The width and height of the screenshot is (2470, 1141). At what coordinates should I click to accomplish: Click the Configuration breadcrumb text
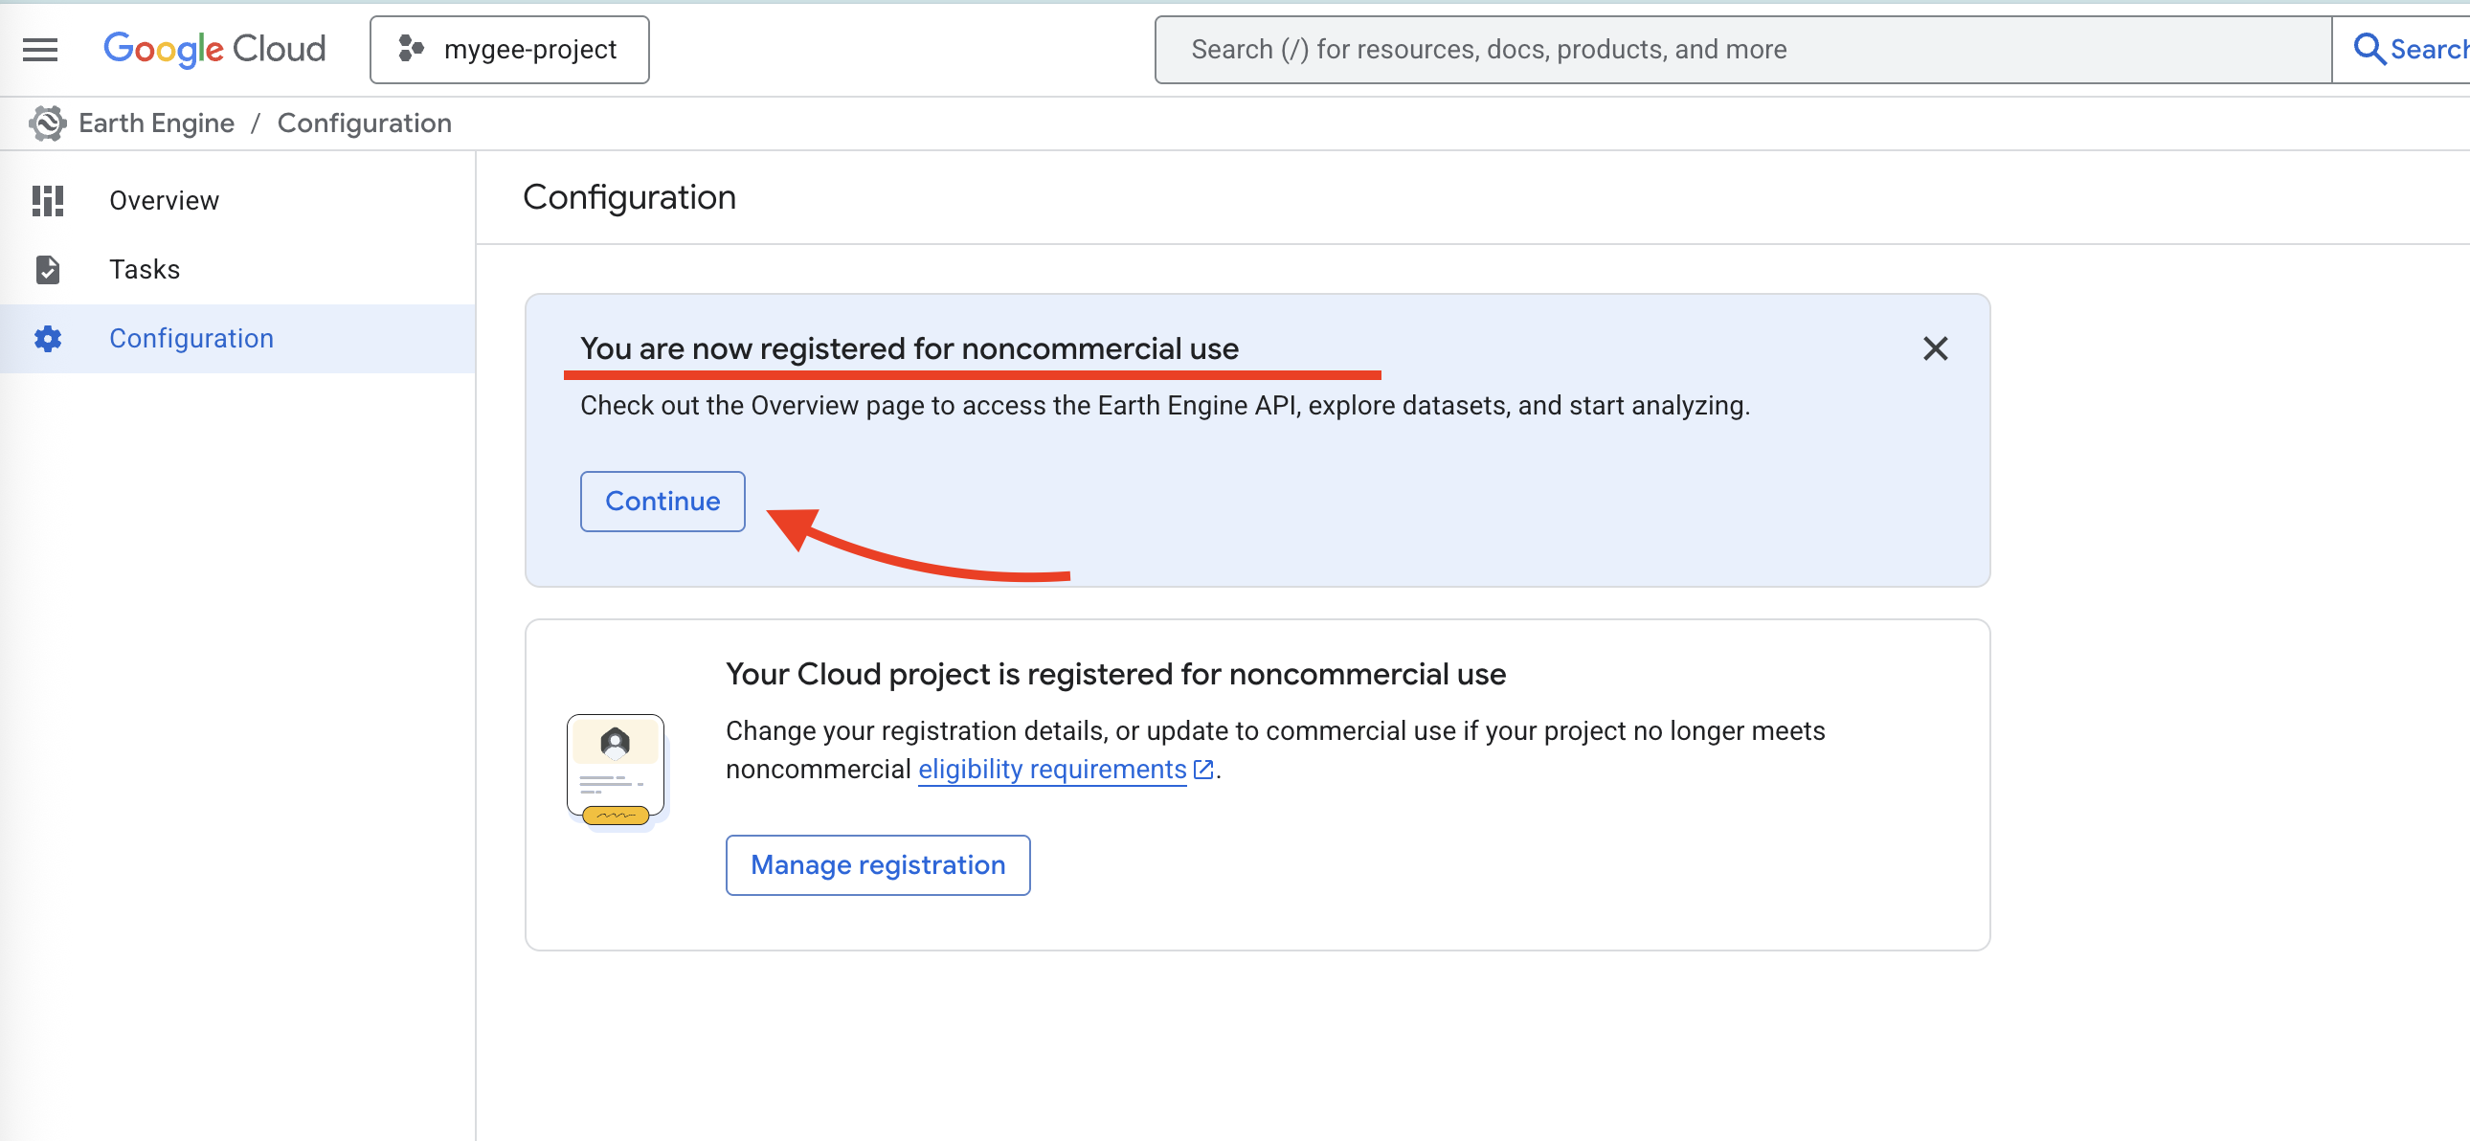[x=365, y=123]
